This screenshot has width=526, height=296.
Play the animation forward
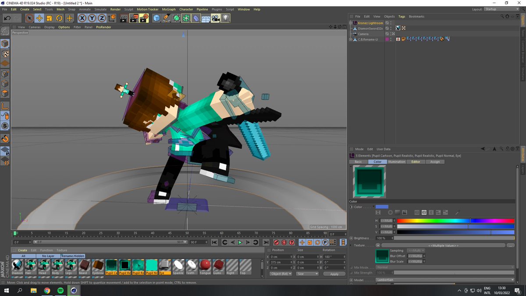coord(240,242)
